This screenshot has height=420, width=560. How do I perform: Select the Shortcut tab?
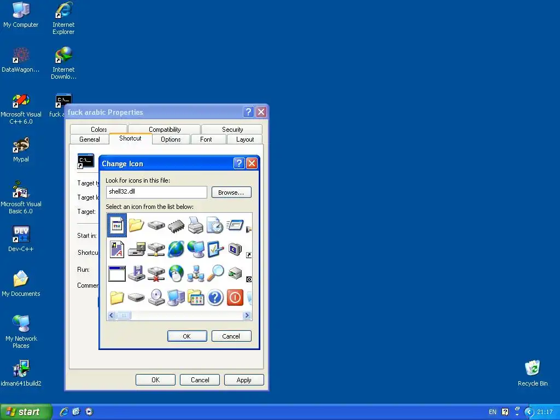(x=130, y=138)
